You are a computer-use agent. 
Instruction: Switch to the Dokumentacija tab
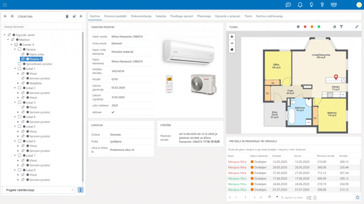coord(141,16)
